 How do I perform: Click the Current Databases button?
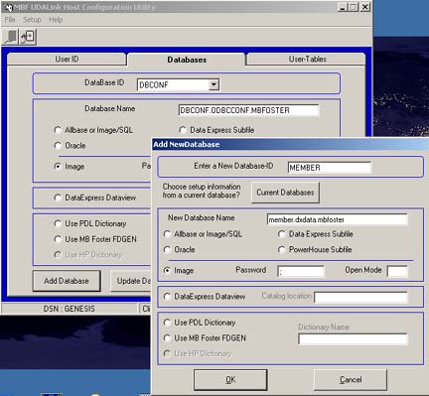[285, 193]
